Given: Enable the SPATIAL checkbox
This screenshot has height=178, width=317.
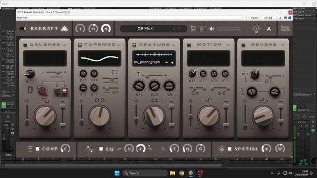Looking at the screenshot, I should (229, 149).
